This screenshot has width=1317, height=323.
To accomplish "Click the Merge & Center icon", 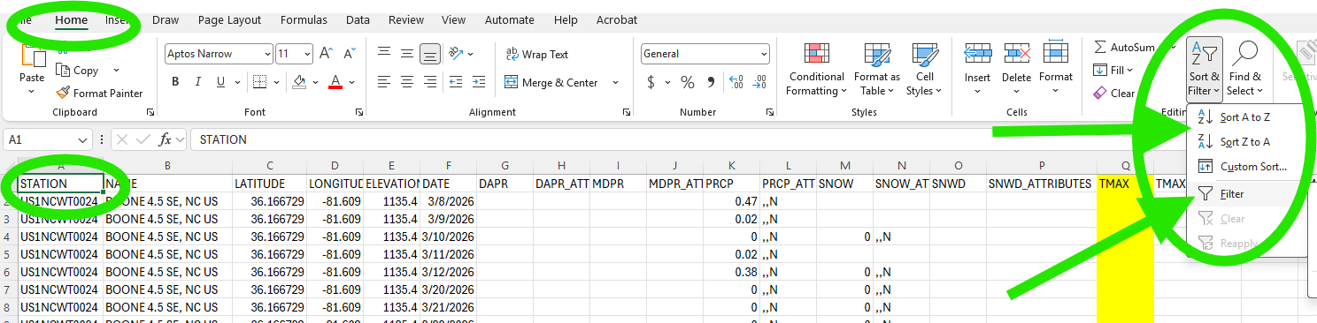I will [512, 82].
